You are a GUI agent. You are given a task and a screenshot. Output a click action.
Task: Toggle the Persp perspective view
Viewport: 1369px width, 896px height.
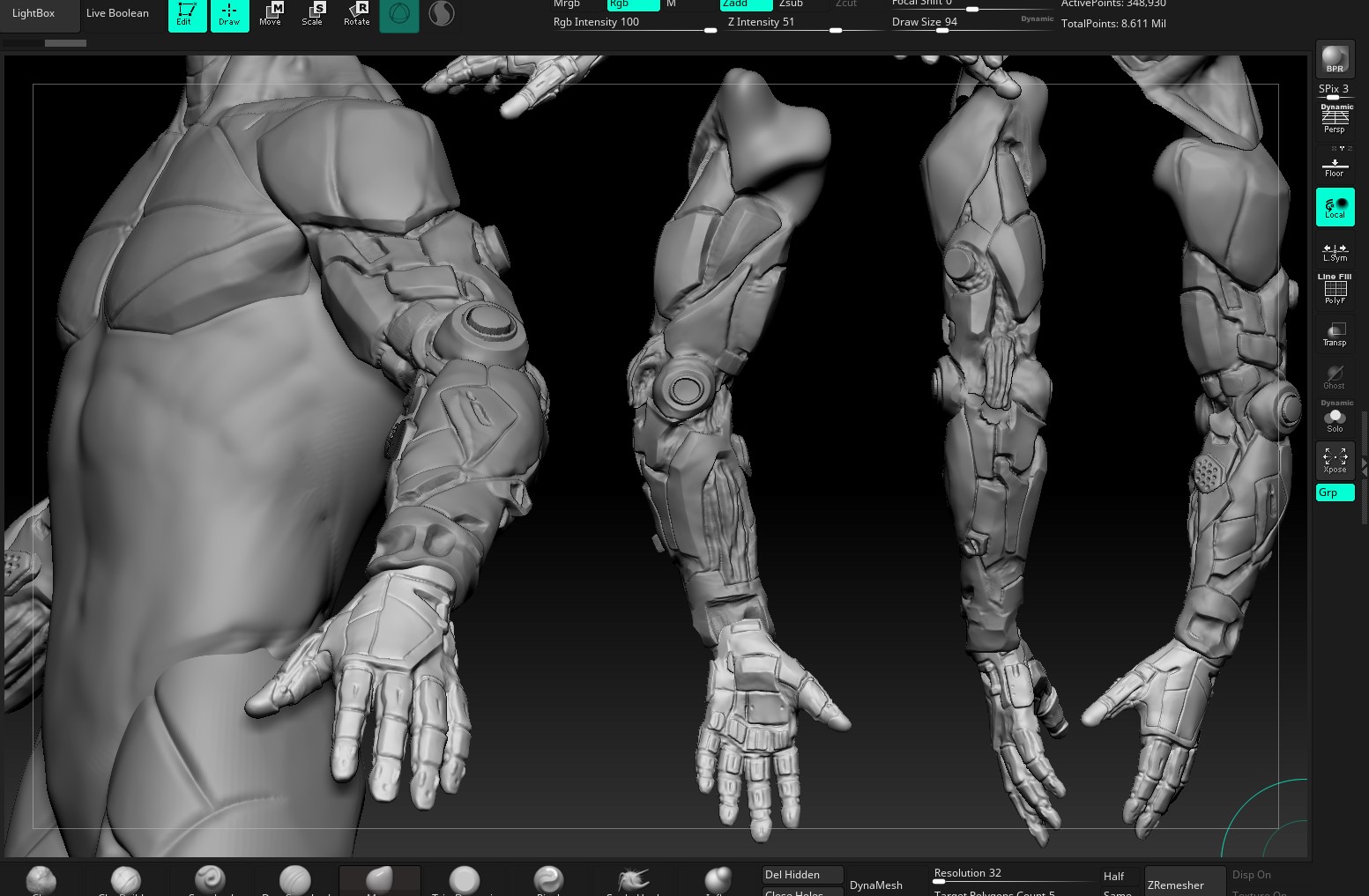1335,120
